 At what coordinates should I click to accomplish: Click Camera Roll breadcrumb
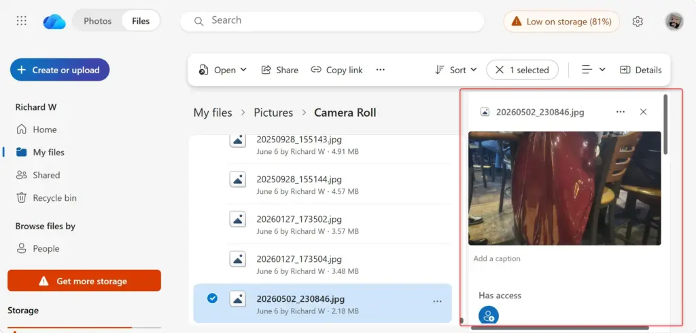pyautogui.click(x=345, y=113)
